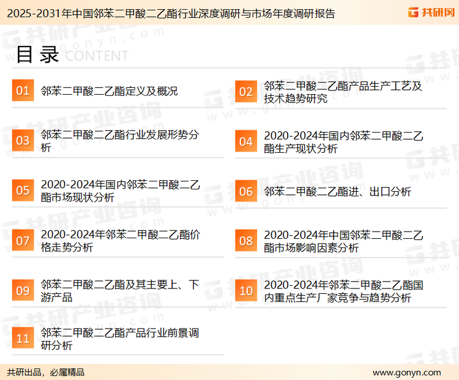Viewport: 459px width, 380px height.
Task: Click the CONTENT subtitle text
Action: [x=97, y=56]
